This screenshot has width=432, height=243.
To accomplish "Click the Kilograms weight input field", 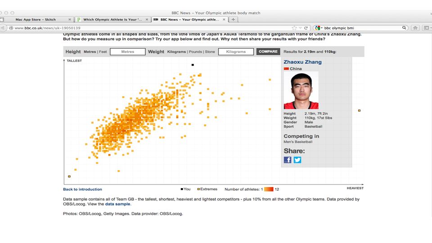I will coord(236,51).
